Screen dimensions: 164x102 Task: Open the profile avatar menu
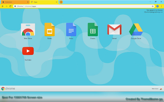coord(157,6)
